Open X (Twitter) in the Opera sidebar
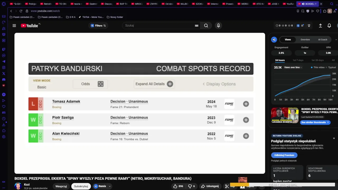Screen dimensions: 338x190 tap(4, 74)
